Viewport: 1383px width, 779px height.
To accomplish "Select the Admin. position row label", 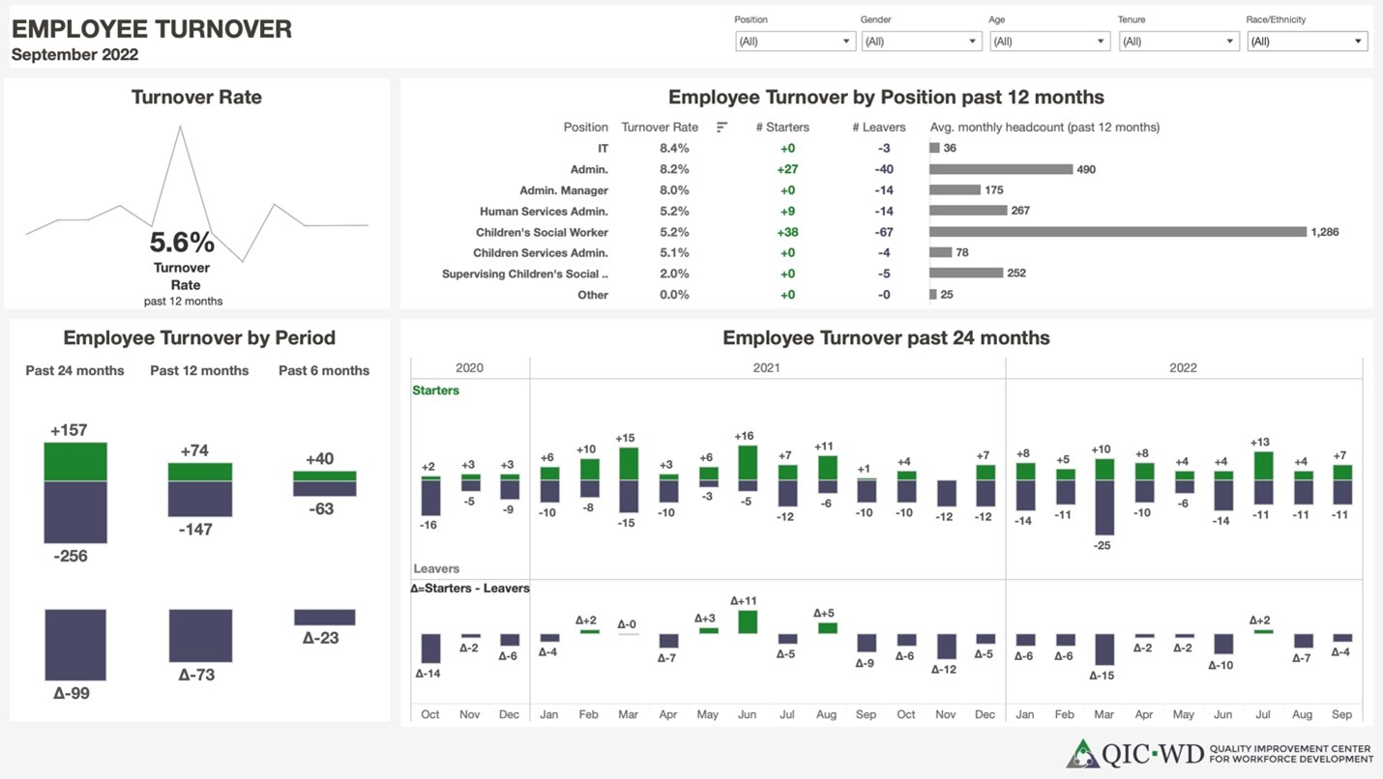I will 589,169.
